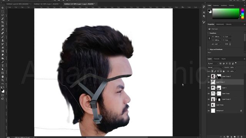Open the Color panel flyout menu
246x138 pixels.
pyautogui.click(x=244, y=5)
